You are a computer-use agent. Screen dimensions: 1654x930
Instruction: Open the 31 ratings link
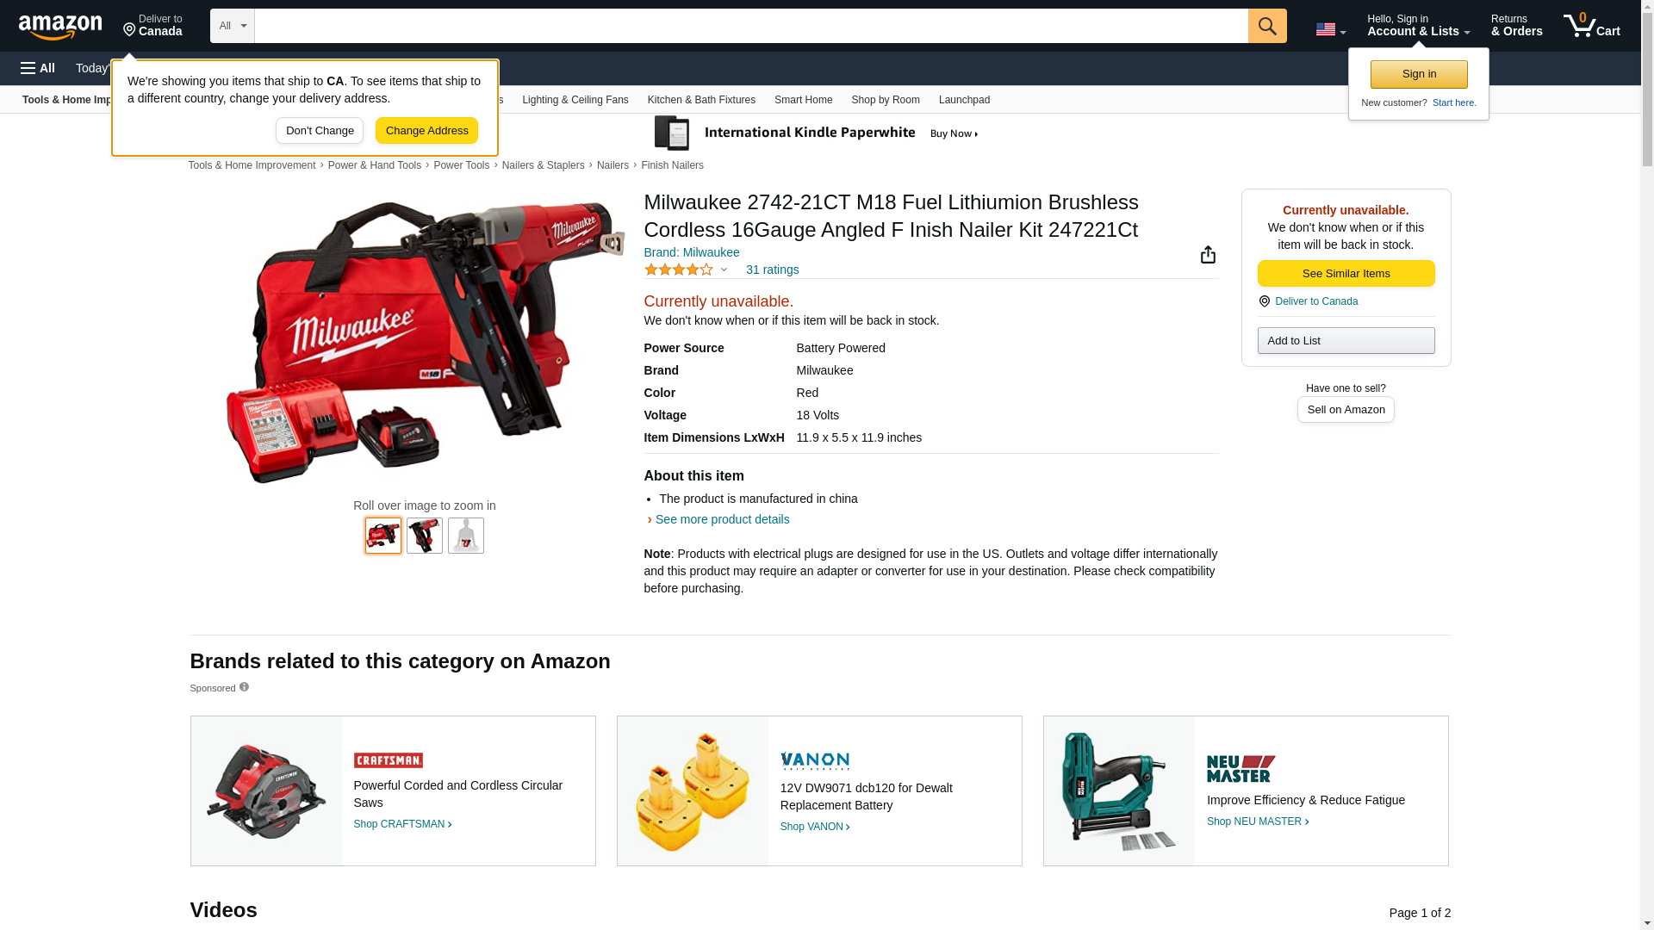pyautogui.click(x=772, y=270)
